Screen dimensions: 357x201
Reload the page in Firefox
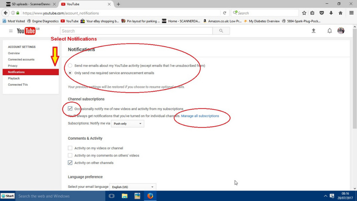coord(225,13)
